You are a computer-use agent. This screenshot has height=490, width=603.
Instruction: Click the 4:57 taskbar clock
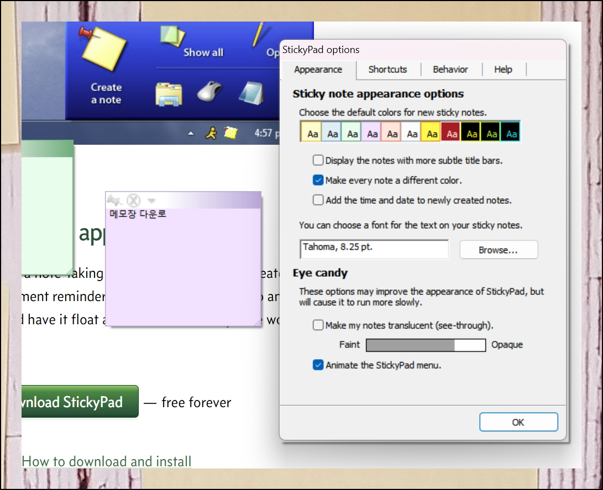pyautogui.click(x=266, y=133)
